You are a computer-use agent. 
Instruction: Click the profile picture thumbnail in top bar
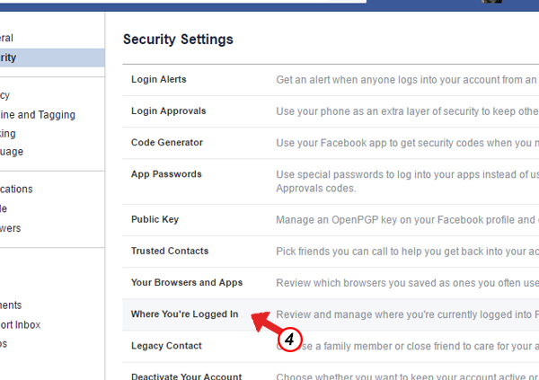[491, 2]
